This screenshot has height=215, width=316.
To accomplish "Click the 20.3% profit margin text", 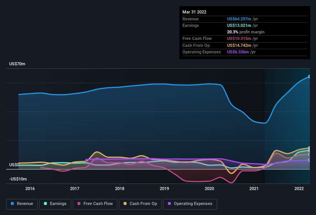I will click(x=246, y=32).
